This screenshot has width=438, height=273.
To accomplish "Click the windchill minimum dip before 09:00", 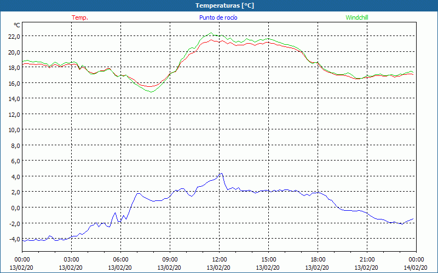I will pyautogui.click(x=151, y=92).
